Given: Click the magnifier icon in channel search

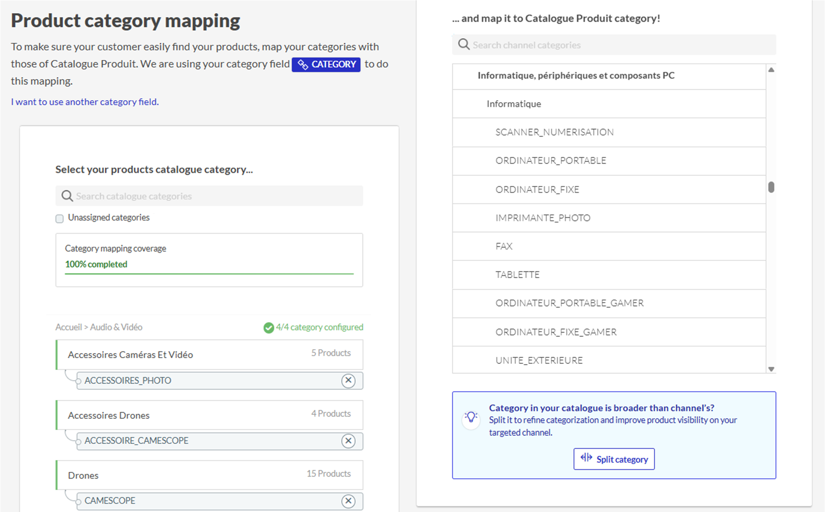Looking at the screenshot, I should (464, 45).
